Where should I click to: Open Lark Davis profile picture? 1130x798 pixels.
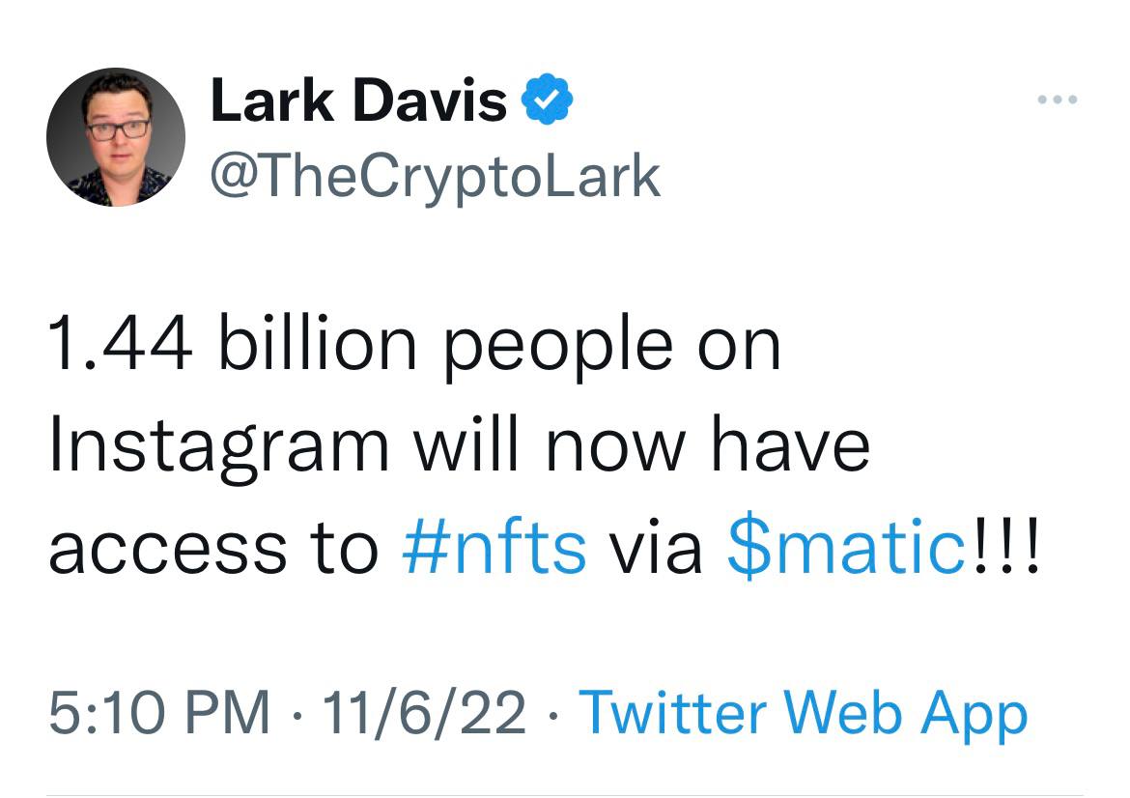click(116, 137)
